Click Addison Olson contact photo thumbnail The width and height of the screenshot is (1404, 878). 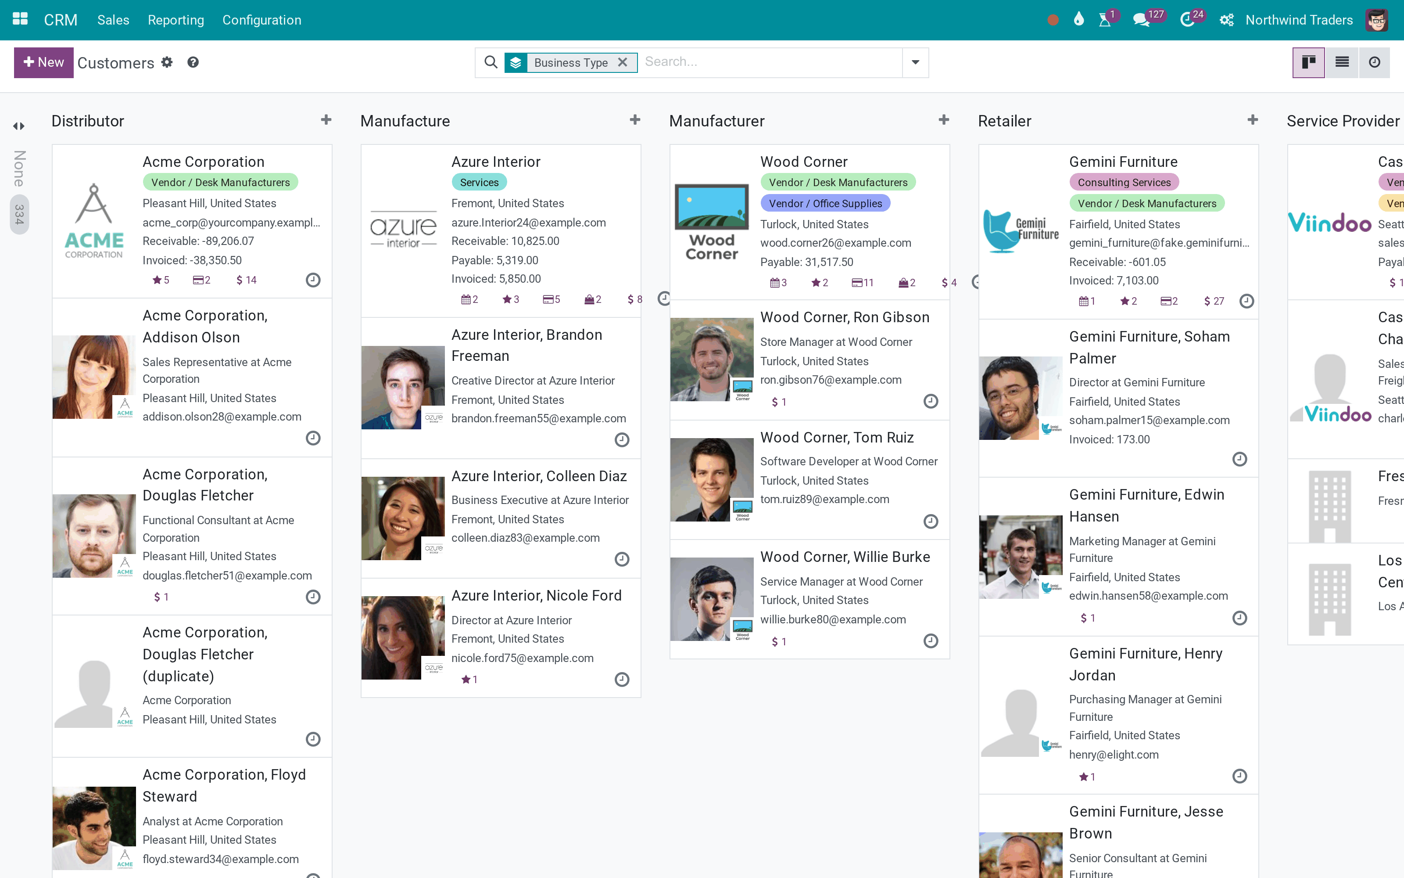(94, 377)
